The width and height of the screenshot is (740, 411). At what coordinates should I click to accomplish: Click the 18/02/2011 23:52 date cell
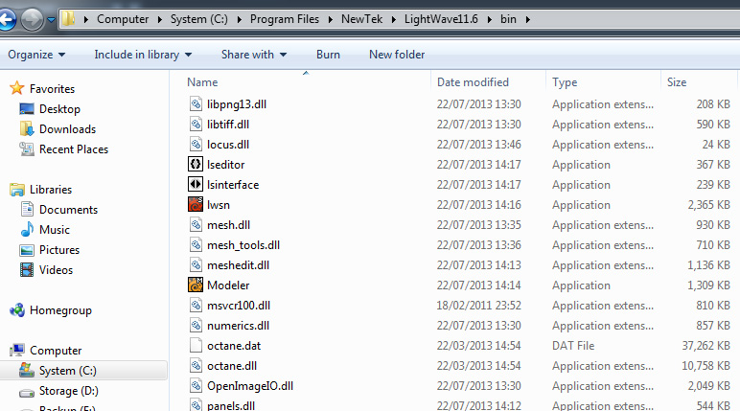pyautogui.click(x=478, y=306)
